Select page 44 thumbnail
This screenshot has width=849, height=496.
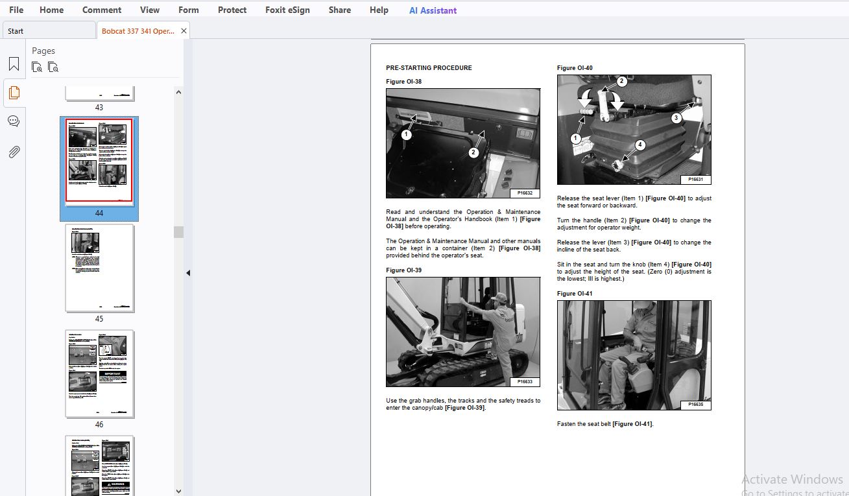coord(99,161)
